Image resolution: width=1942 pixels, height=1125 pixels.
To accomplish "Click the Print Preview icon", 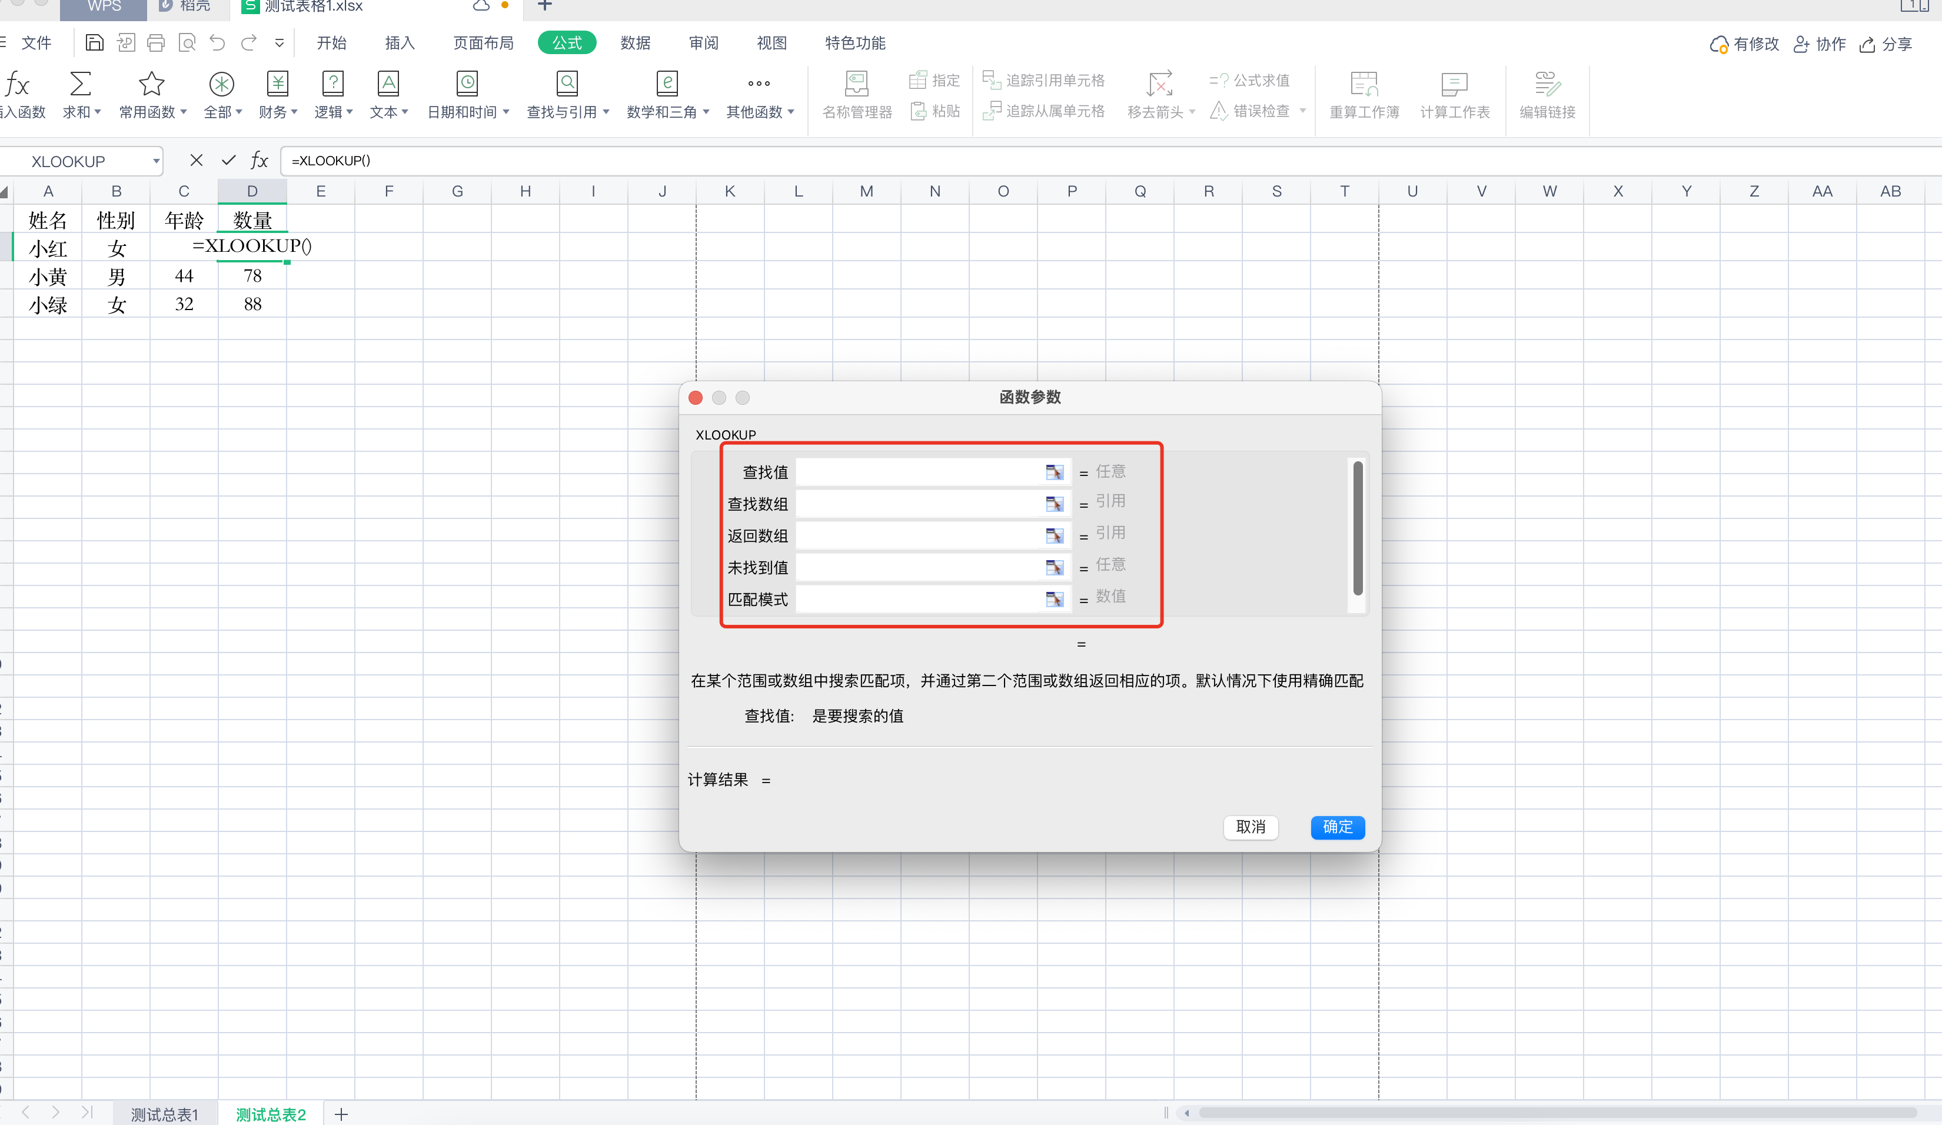I will pos(187,43).
